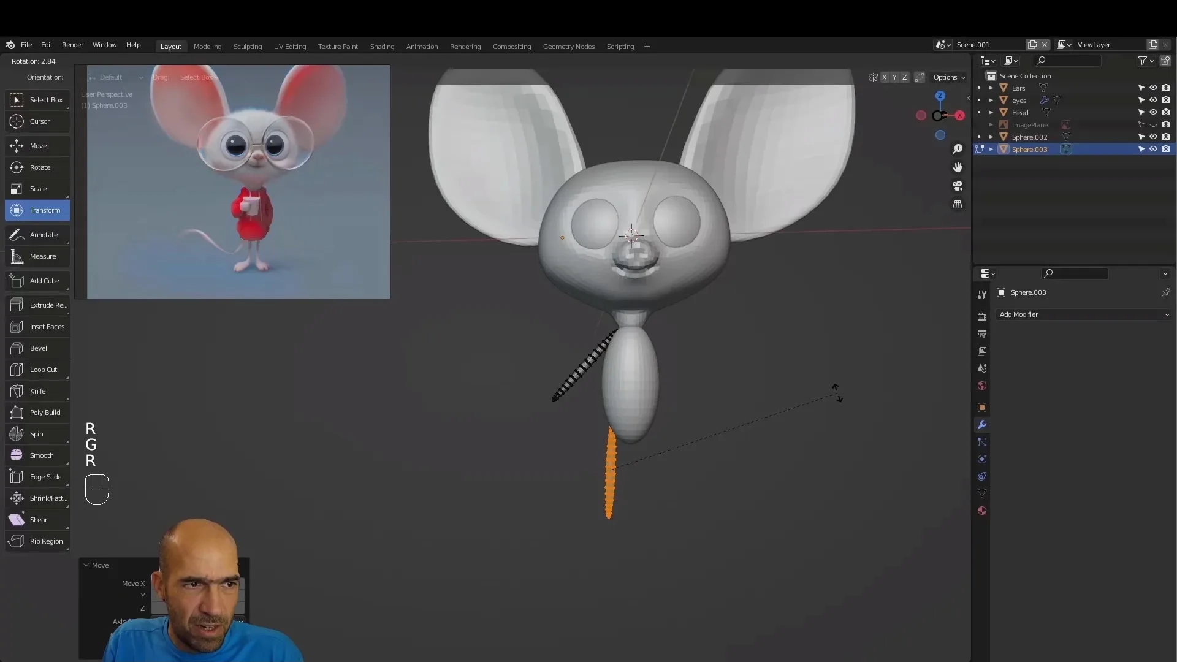Switch to the Shading workspace tab
The image size is (1177, 662).
coord(382,46)
